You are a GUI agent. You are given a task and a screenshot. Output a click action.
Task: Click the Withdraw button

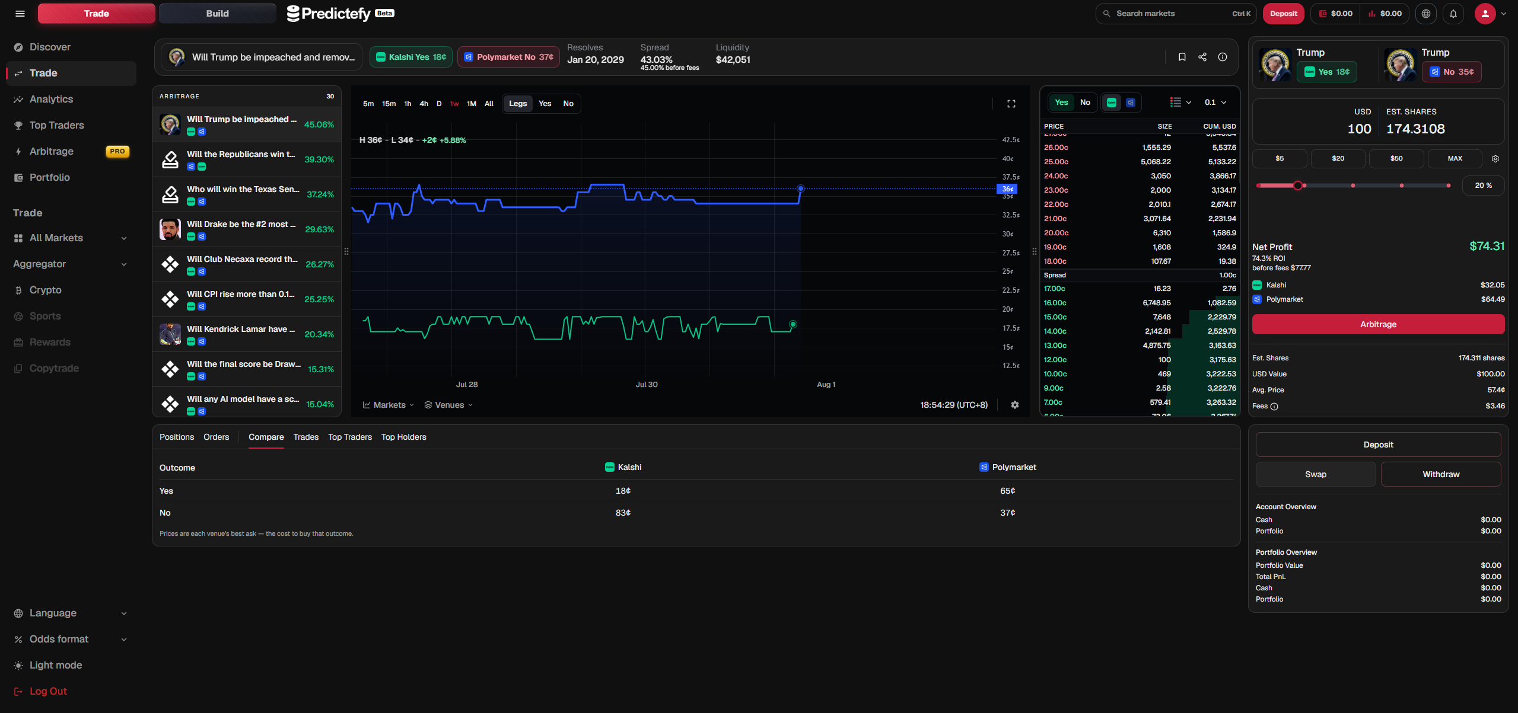tap(1441, 475)
